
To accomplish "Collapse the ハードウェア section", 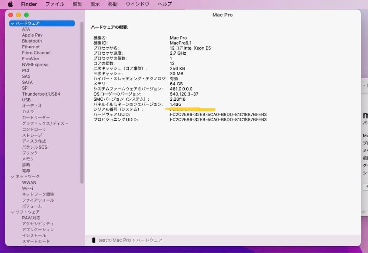I will 12,23.
